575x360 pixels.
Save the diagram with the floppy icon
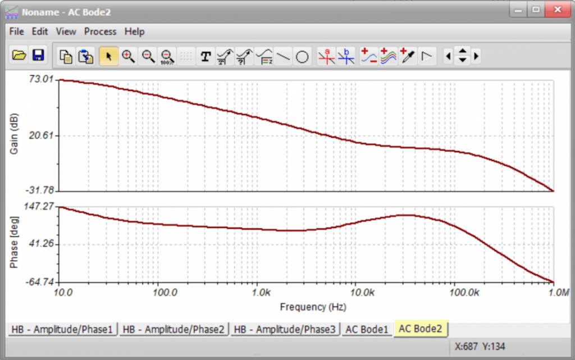pyautogui.click(x=38, y=56)
